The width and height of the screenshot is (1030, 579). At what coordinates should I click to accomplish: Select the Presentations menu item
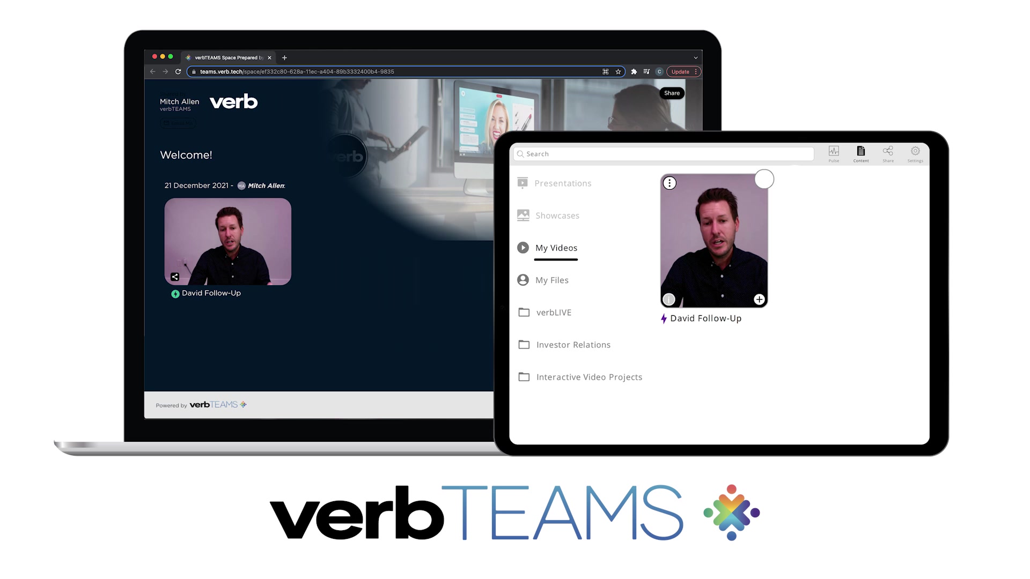point(563,182)
